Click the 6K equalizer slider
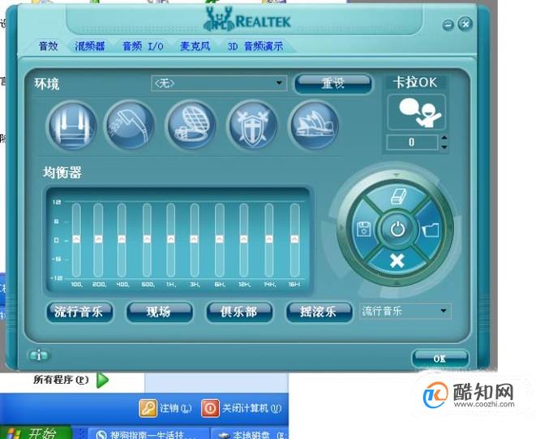Image resolution: width=553 pixels, height=439 pixels. tap(220, 240)
